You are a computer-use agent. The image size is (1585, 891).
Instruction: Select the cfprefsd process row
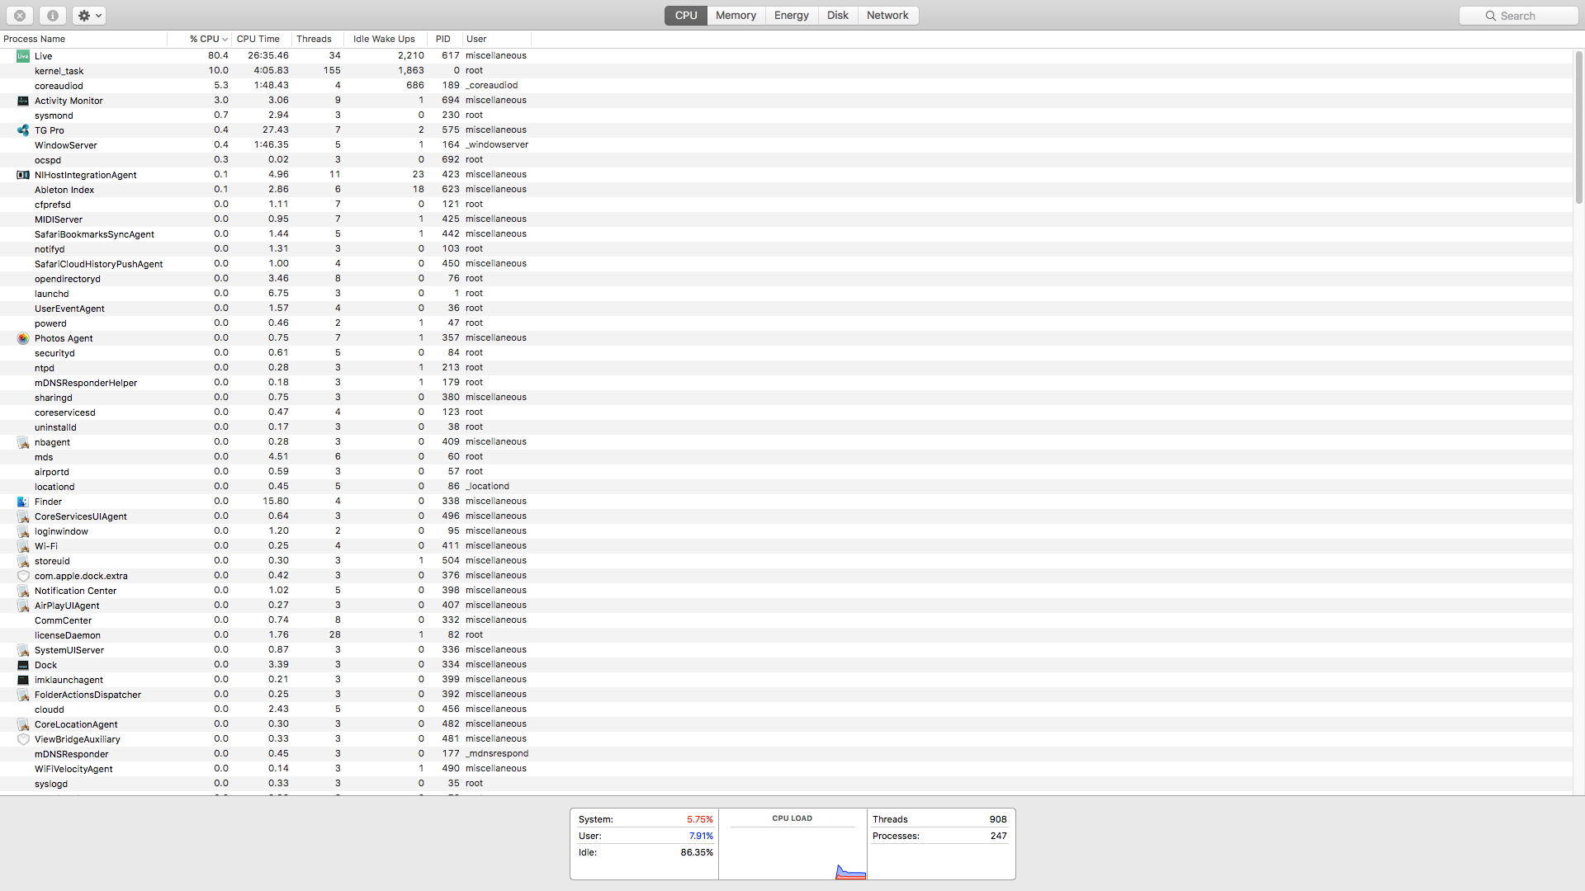(x=786, y=205)
